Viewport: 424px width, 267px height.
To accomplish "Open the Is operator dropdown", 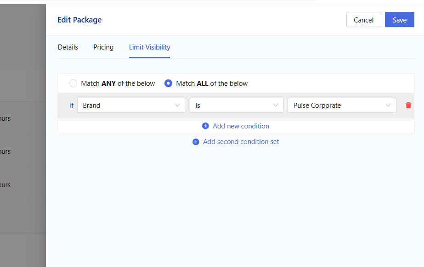I will coord(237,106).
